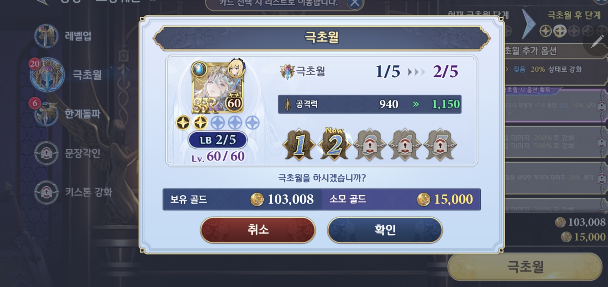Select the stage 1 transcendence badge
Screen dimensions: 608x287
[299, 145]
